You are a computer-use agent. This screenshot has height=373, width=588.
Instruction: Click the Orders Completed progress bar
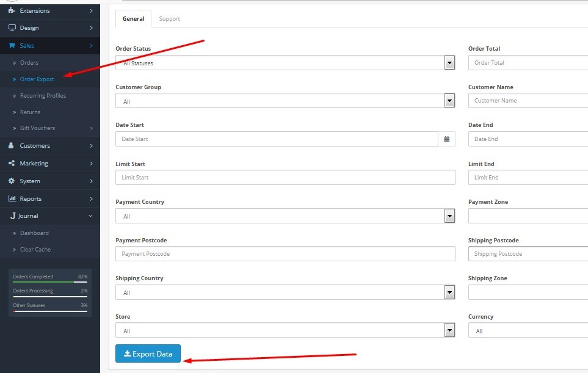[50, 282]
